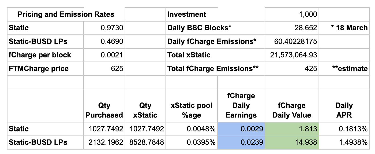This screenshot has height=154, width=375.
Task: Click the 'Daily APR' column header
Action: pyautogui.click(x=344, y=110)
